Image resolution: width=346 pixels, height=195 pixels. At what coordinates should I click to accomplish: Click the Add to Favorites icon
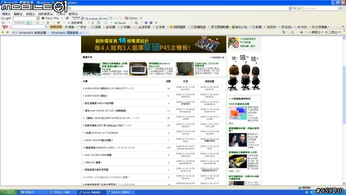[x=7, y=32]
